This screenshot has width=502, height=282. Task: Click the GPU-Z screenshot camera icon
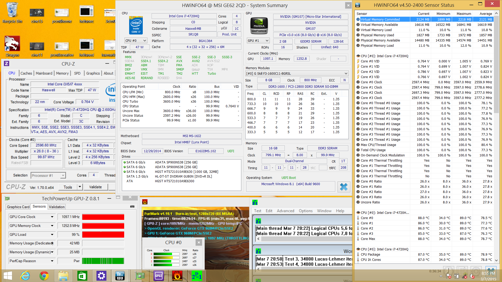click(x=132, y=206)
